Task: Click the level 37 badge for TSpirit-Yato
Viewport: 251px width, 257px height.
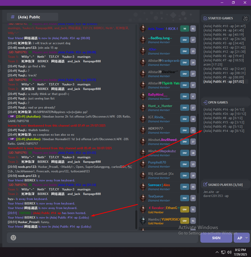Action: 193,85
